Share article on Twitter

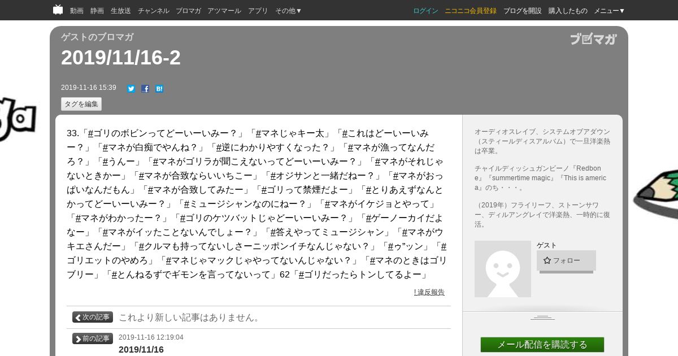pyautogui.click(x=131, y=89)
